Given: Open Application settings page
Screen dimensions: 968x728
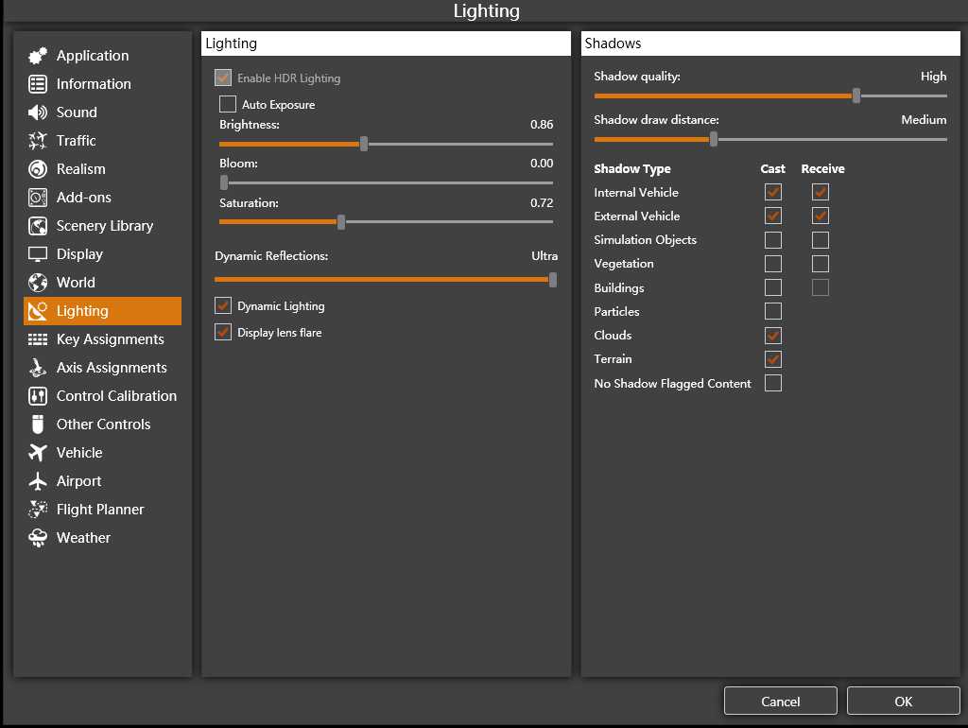Looking at the screenshot, I should [102, 56].
